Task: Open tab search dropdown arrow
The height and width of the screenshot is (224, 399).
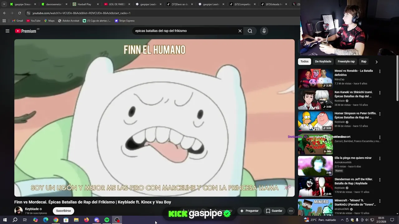Action: pos(4,4)
